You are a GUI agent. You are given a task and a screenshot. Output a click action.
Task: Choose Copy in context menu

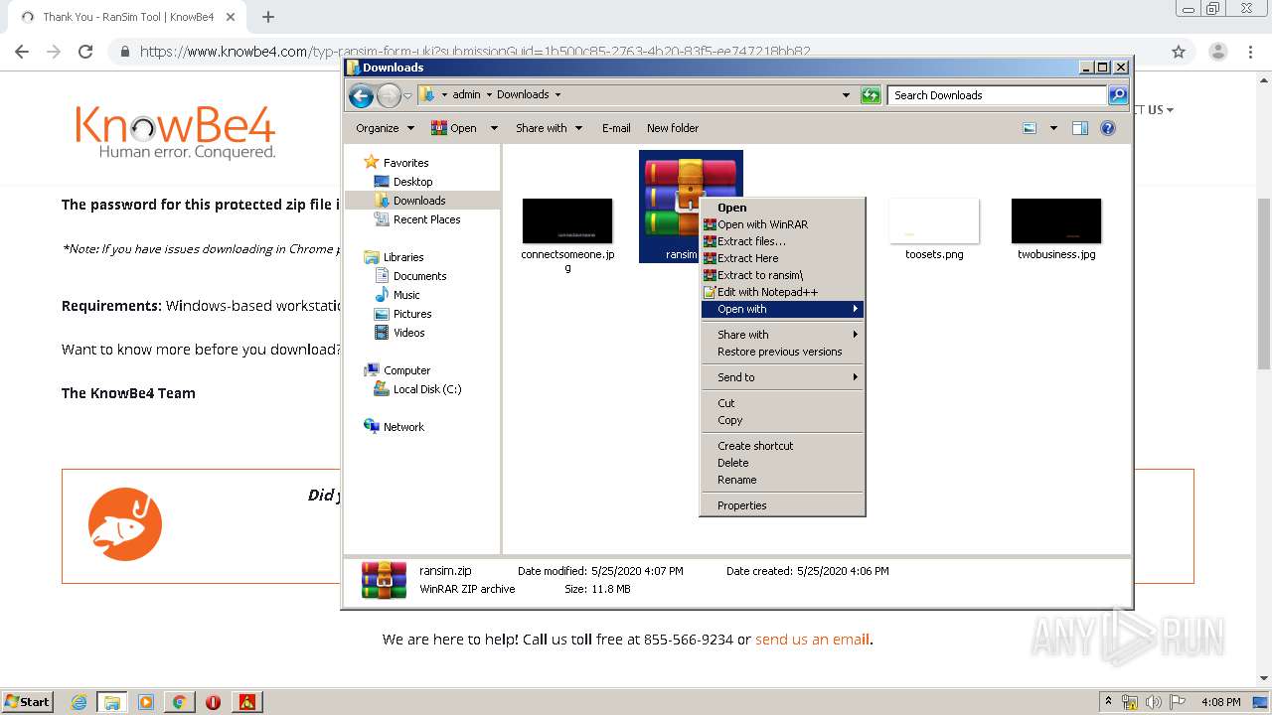pyautogui.click(x=782, y=420)
